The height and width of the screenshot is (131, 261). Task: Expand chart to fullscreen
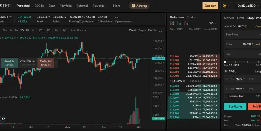[x=161, y=30]
